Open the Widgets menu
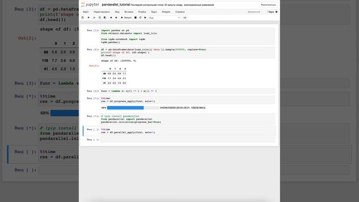Viewport: 359px width, 202px height. (x=166, y=12)
